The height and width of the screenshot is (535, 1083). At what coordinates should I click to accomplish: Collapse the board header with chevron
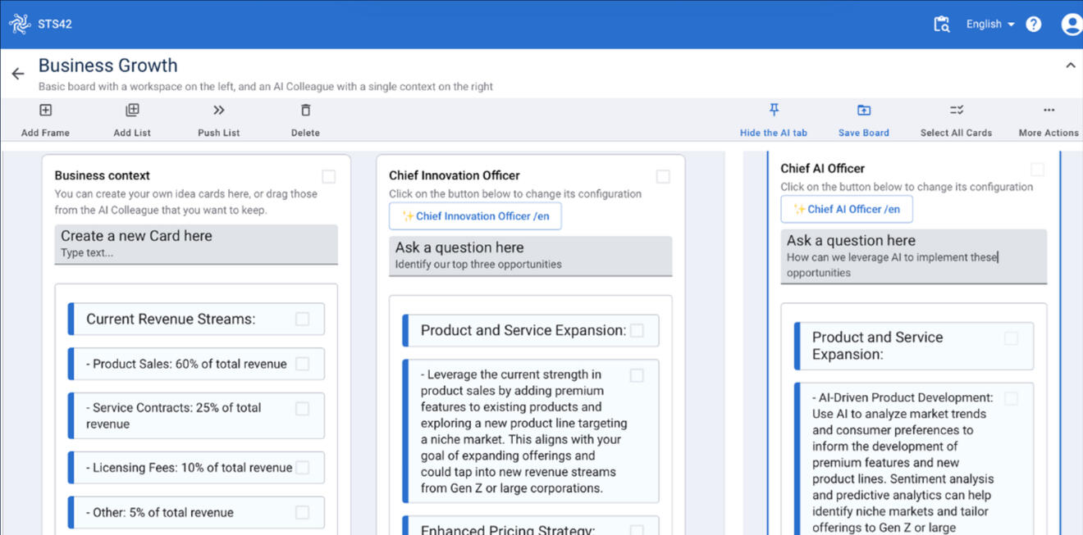coord(1070,66)
